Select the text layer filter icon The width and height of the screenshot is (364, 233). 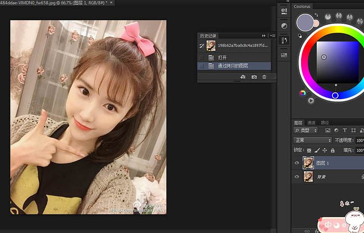[345, 130]
